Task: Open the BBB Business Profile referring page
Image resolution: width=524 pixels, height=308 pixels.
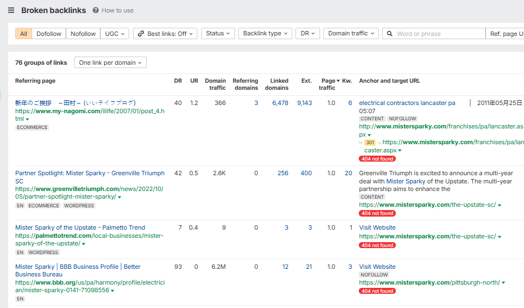Action: pyautogui.click(x=78, y=270)
